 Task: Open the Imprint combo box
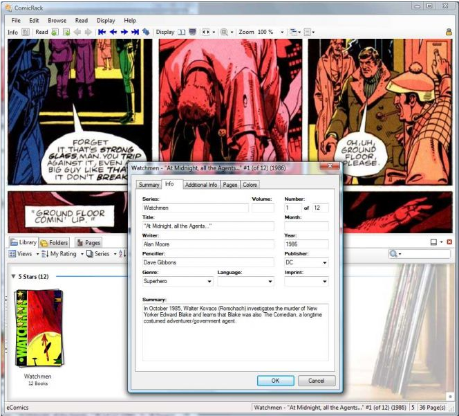pos(306,281)
